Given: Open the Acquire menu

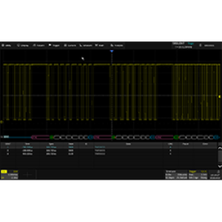Looking at the screenshot, I should point(39,45).
